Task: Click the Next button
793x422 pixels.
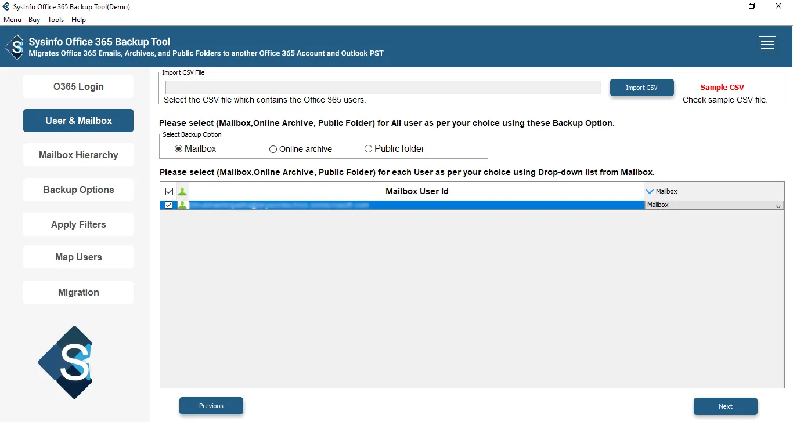Action: 726,406
